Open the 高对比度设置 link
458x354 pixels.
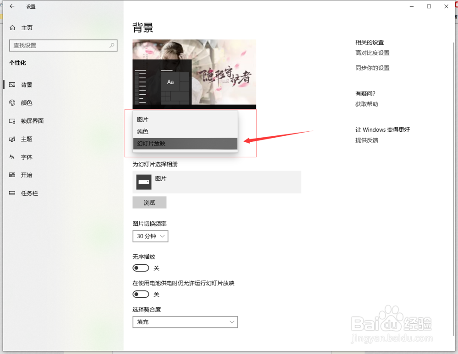coord(372,53)
